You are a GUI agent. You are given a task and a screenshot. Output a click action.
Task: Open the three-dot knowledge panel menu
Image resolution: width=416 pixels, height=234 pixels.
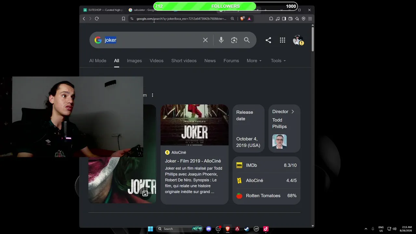tap(152, 95)
